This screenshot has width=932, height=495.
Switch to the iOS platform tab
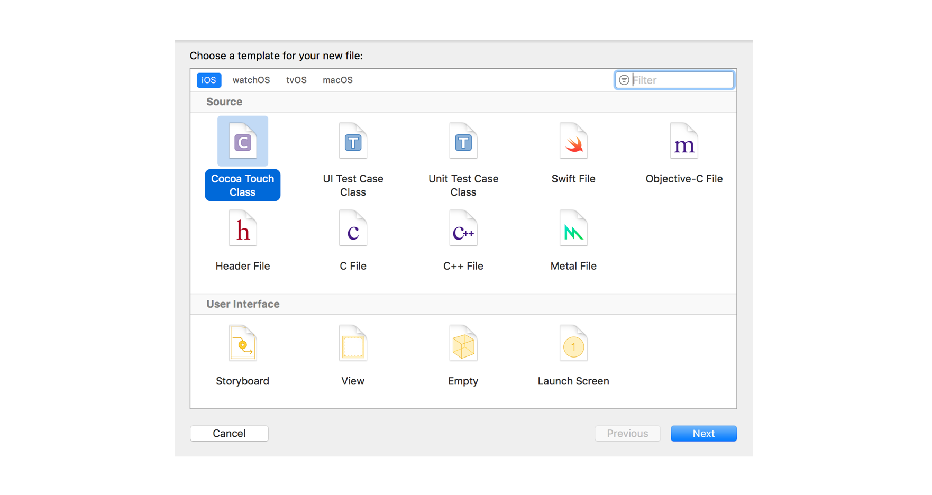pyautogui.click(x=209, y=80)
